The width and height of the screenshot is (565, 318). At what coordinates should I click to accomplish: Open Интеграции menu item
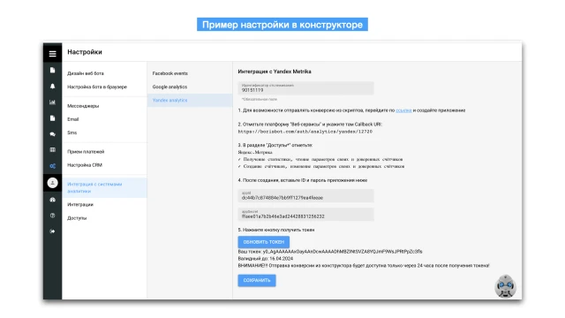80,204
